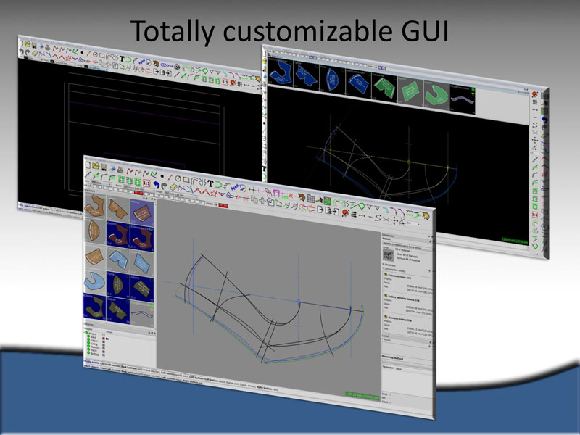Click four-arrow move icon in front window
580x435 pixels.
(x=262, y=201)
